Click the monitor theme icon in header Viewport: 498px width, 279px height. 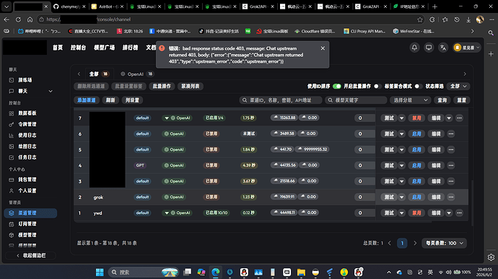click(429, 48)
